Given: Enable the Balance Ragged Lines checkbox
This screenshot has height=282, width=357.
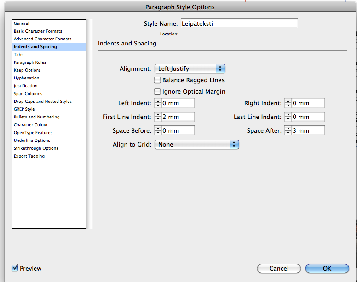Looking at the screenshot, I should coord(157,80).
